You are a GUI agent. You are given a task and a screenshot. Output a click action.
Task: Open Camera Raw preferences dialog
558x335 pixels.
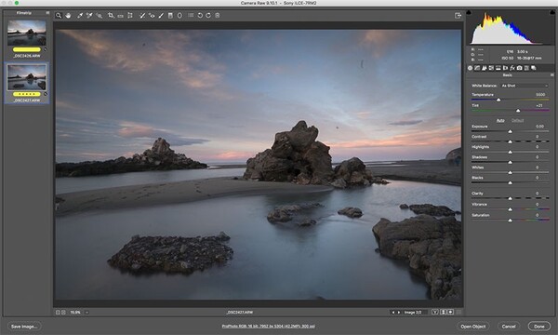click(x=191, y=16)
